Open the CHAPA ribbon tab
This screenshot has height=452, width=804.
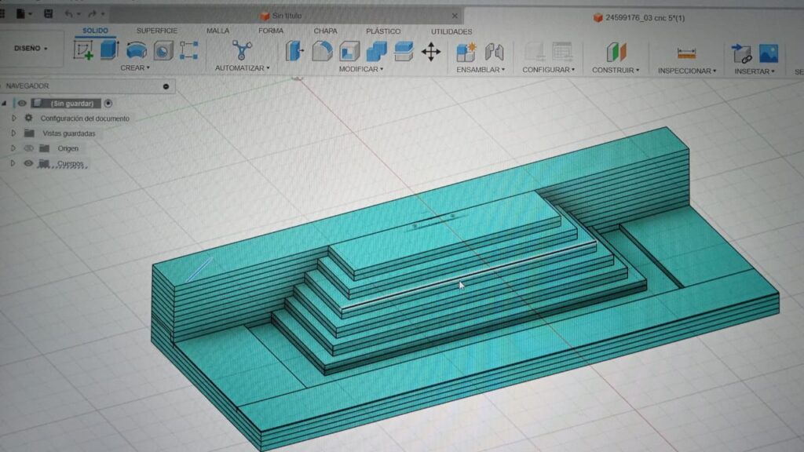pos(325,31)
